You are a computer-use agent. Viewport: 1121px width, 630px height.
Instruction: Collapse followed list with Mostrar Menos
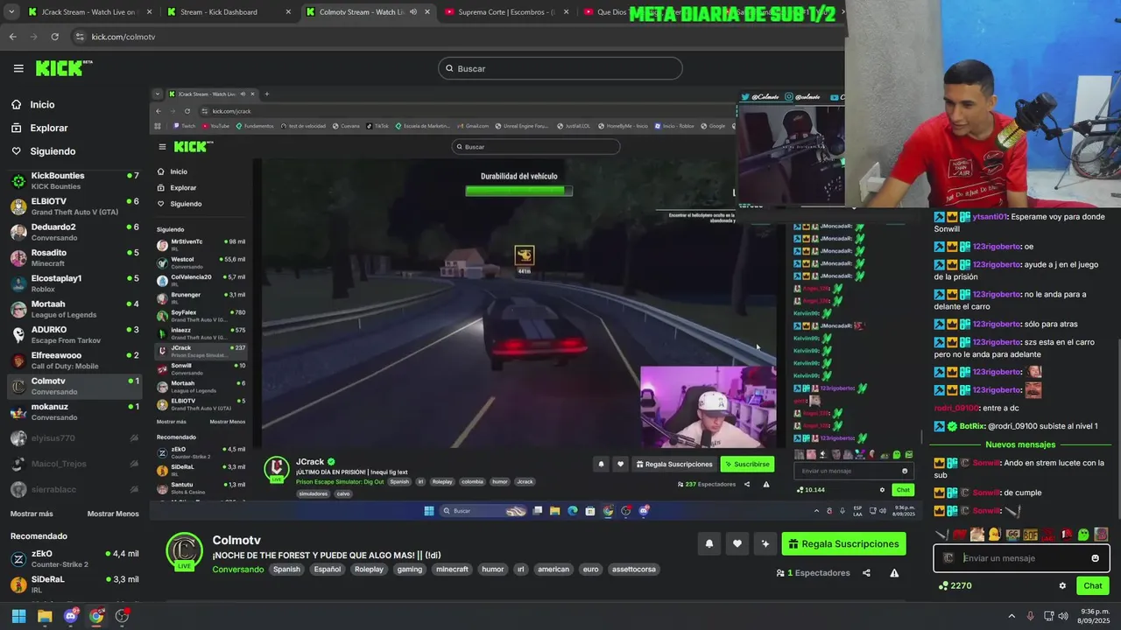pyautogui.click(x=113, y=514)
